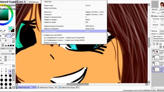Select the Ластик eraser tool

pyautogui.click(x=4, y=40)
